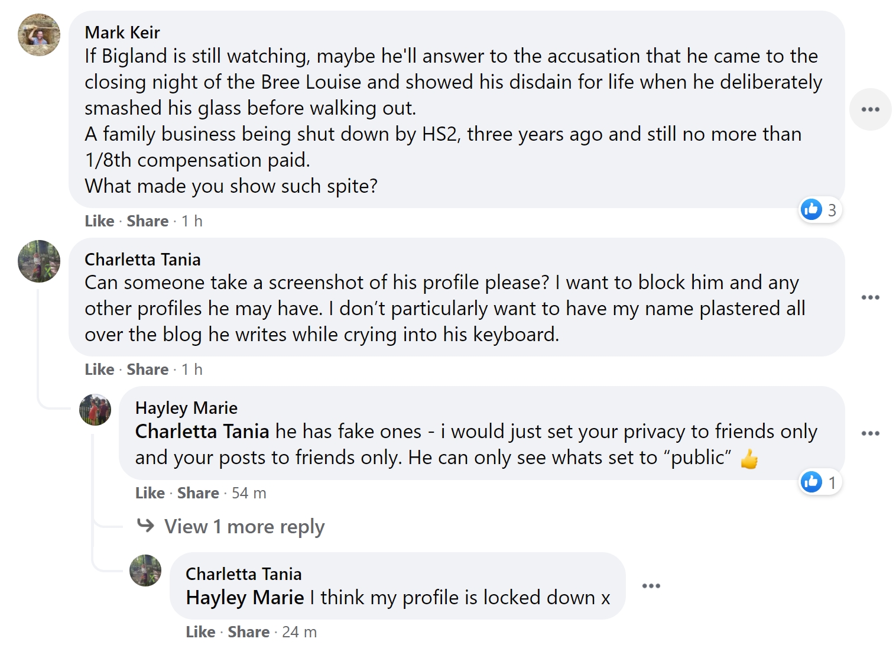Image resolution: width=896 pixels, height=645 pixels.
Task: Click Hayley Marie's profile picture
Action: tap(95, 410)
